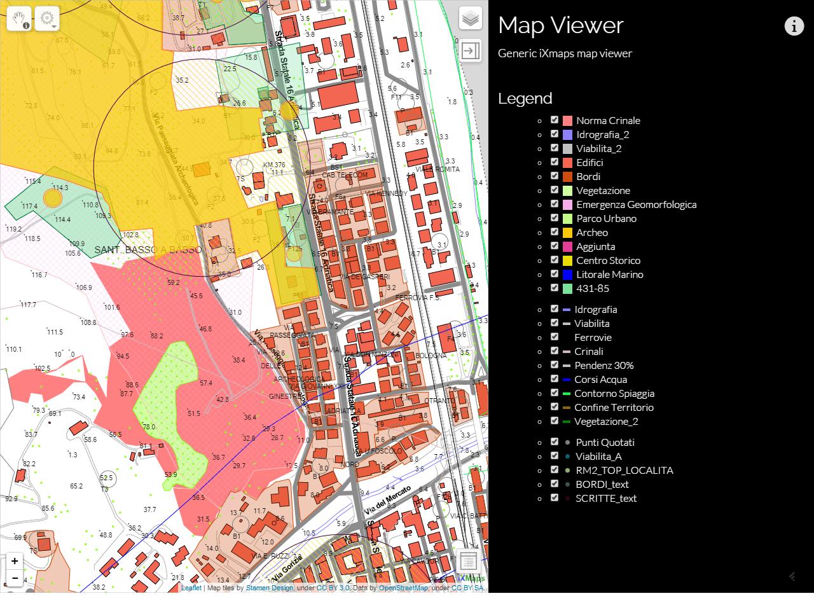Open the Leaflet attribution link
The width and height of the screenshot is (814, 596).
point(191,588)
